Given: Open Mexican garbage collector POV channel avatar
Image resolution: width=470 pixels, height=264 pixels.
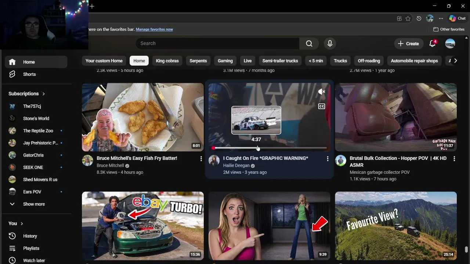Looking at the screenshot, I should (341, 161).
